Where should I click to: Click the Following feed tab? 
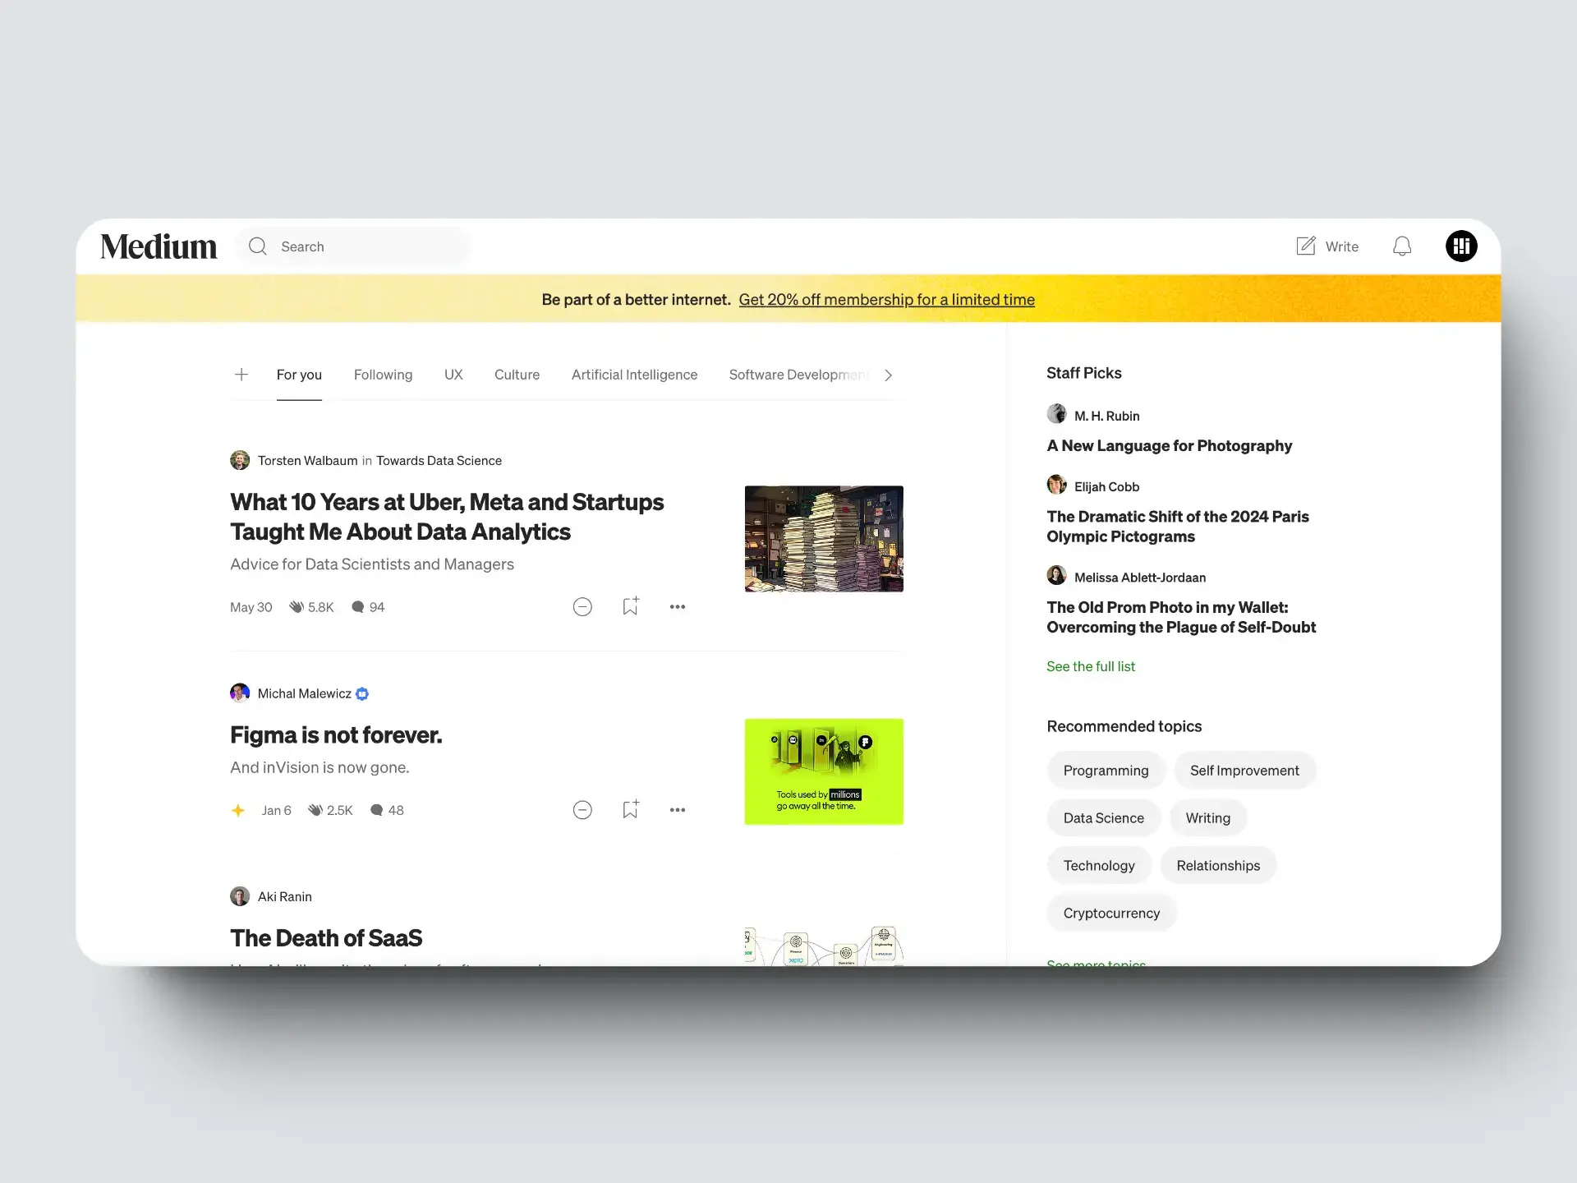(381, 374)
